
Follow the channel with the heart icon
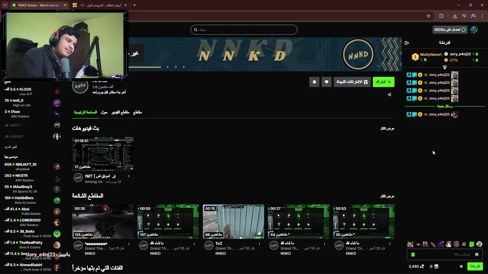326,82
